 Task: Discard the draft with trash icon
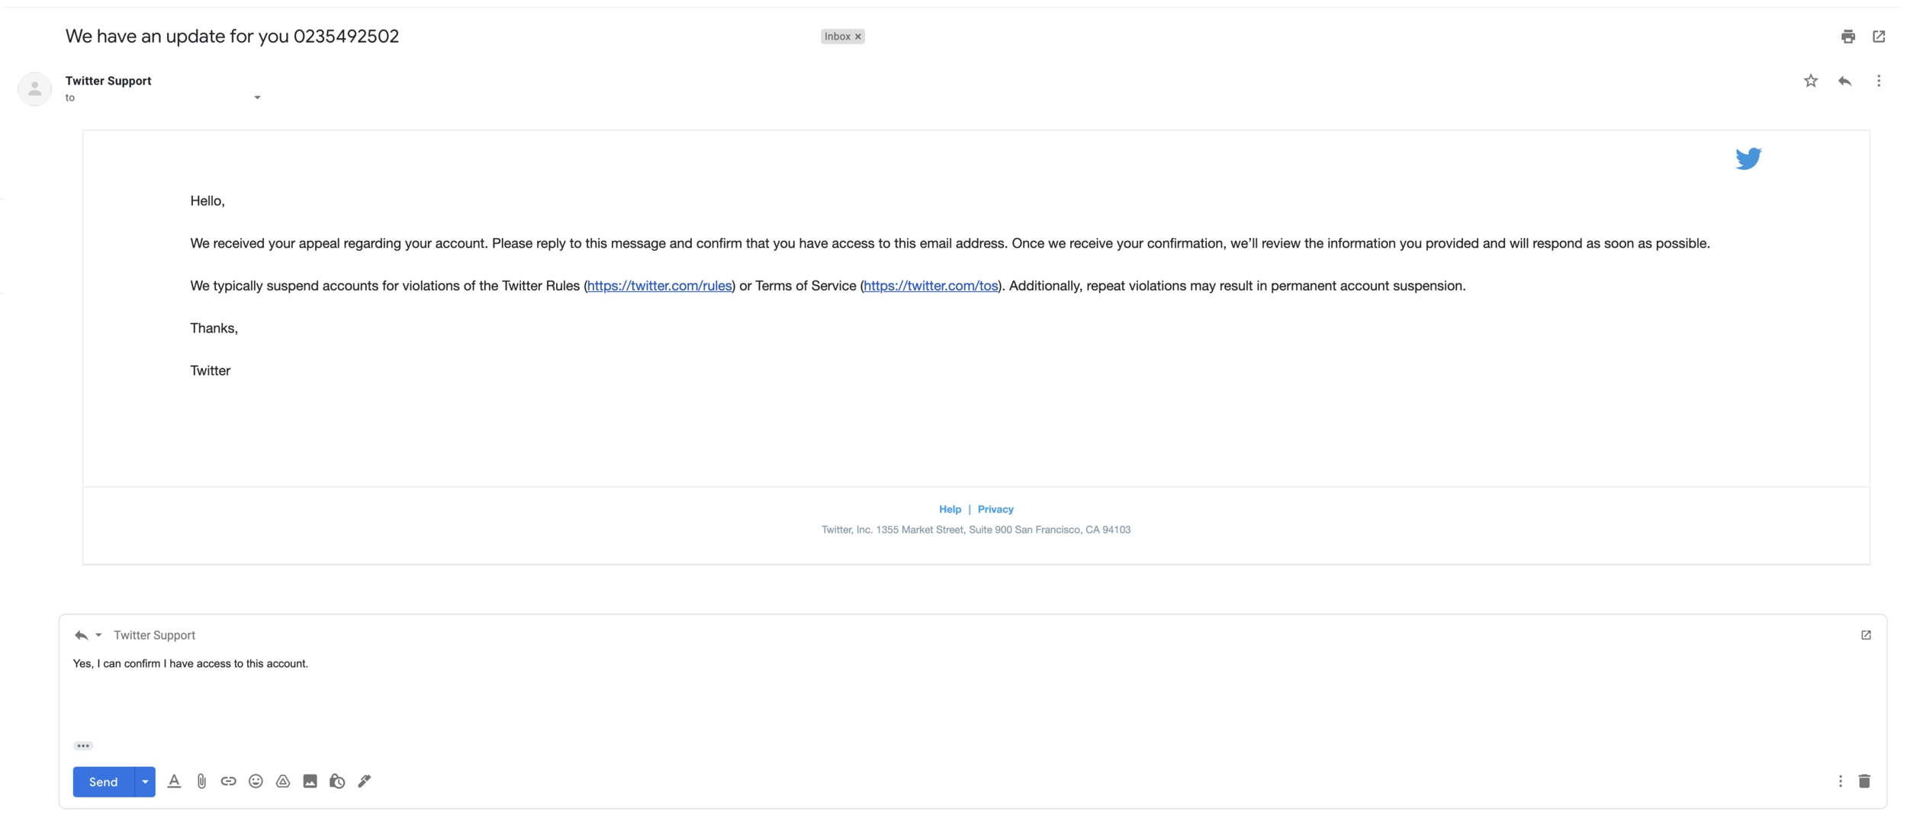coord(1864,781)
